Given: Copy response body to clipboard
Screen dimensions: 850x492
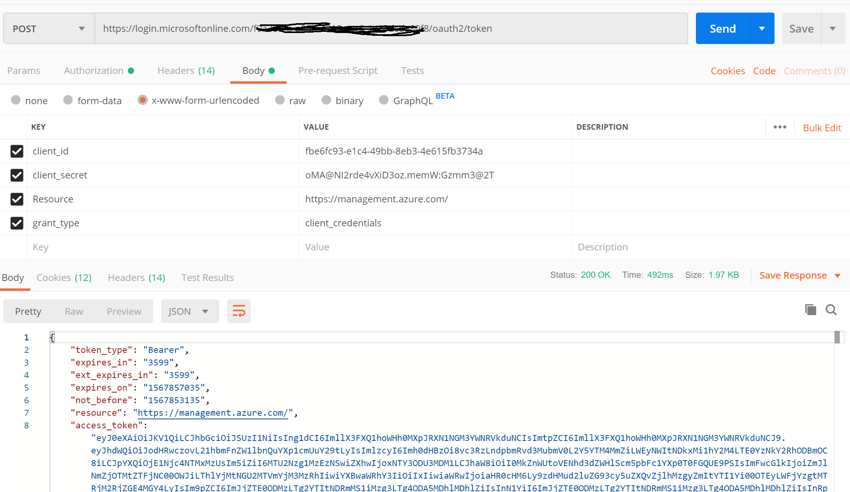Looking at the screenshot, I should [x=810, y=310].
